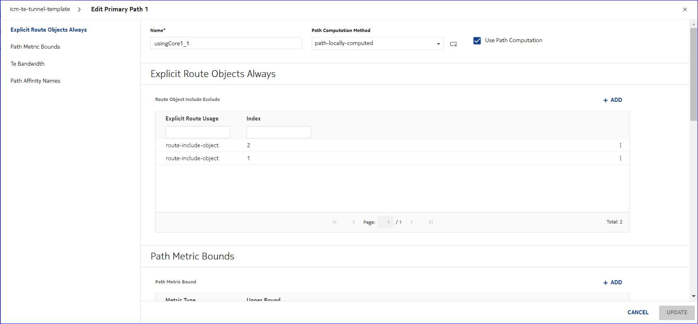Go to last page of route table
This screenshot has height=324, width=698.
click(x=430, y=222)
